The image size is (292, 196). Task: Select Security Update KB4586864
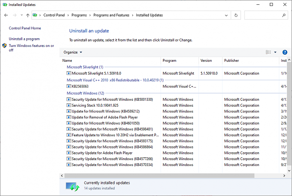[x=176, y=147]
